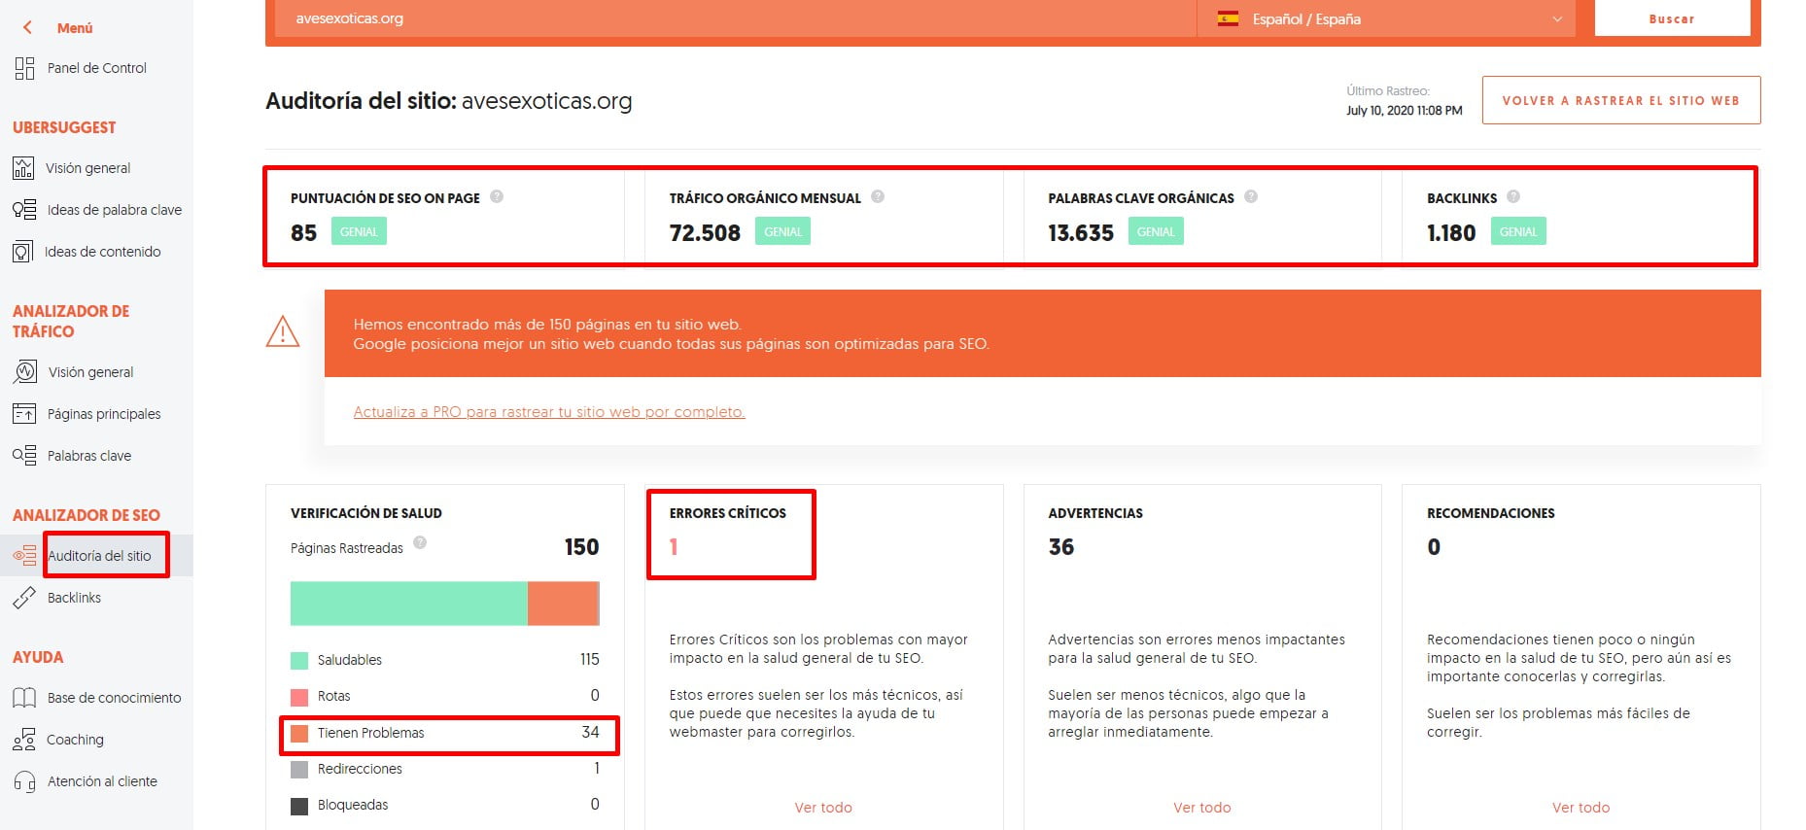Click Ver todo under Errores Críticos

click(823, 808)
